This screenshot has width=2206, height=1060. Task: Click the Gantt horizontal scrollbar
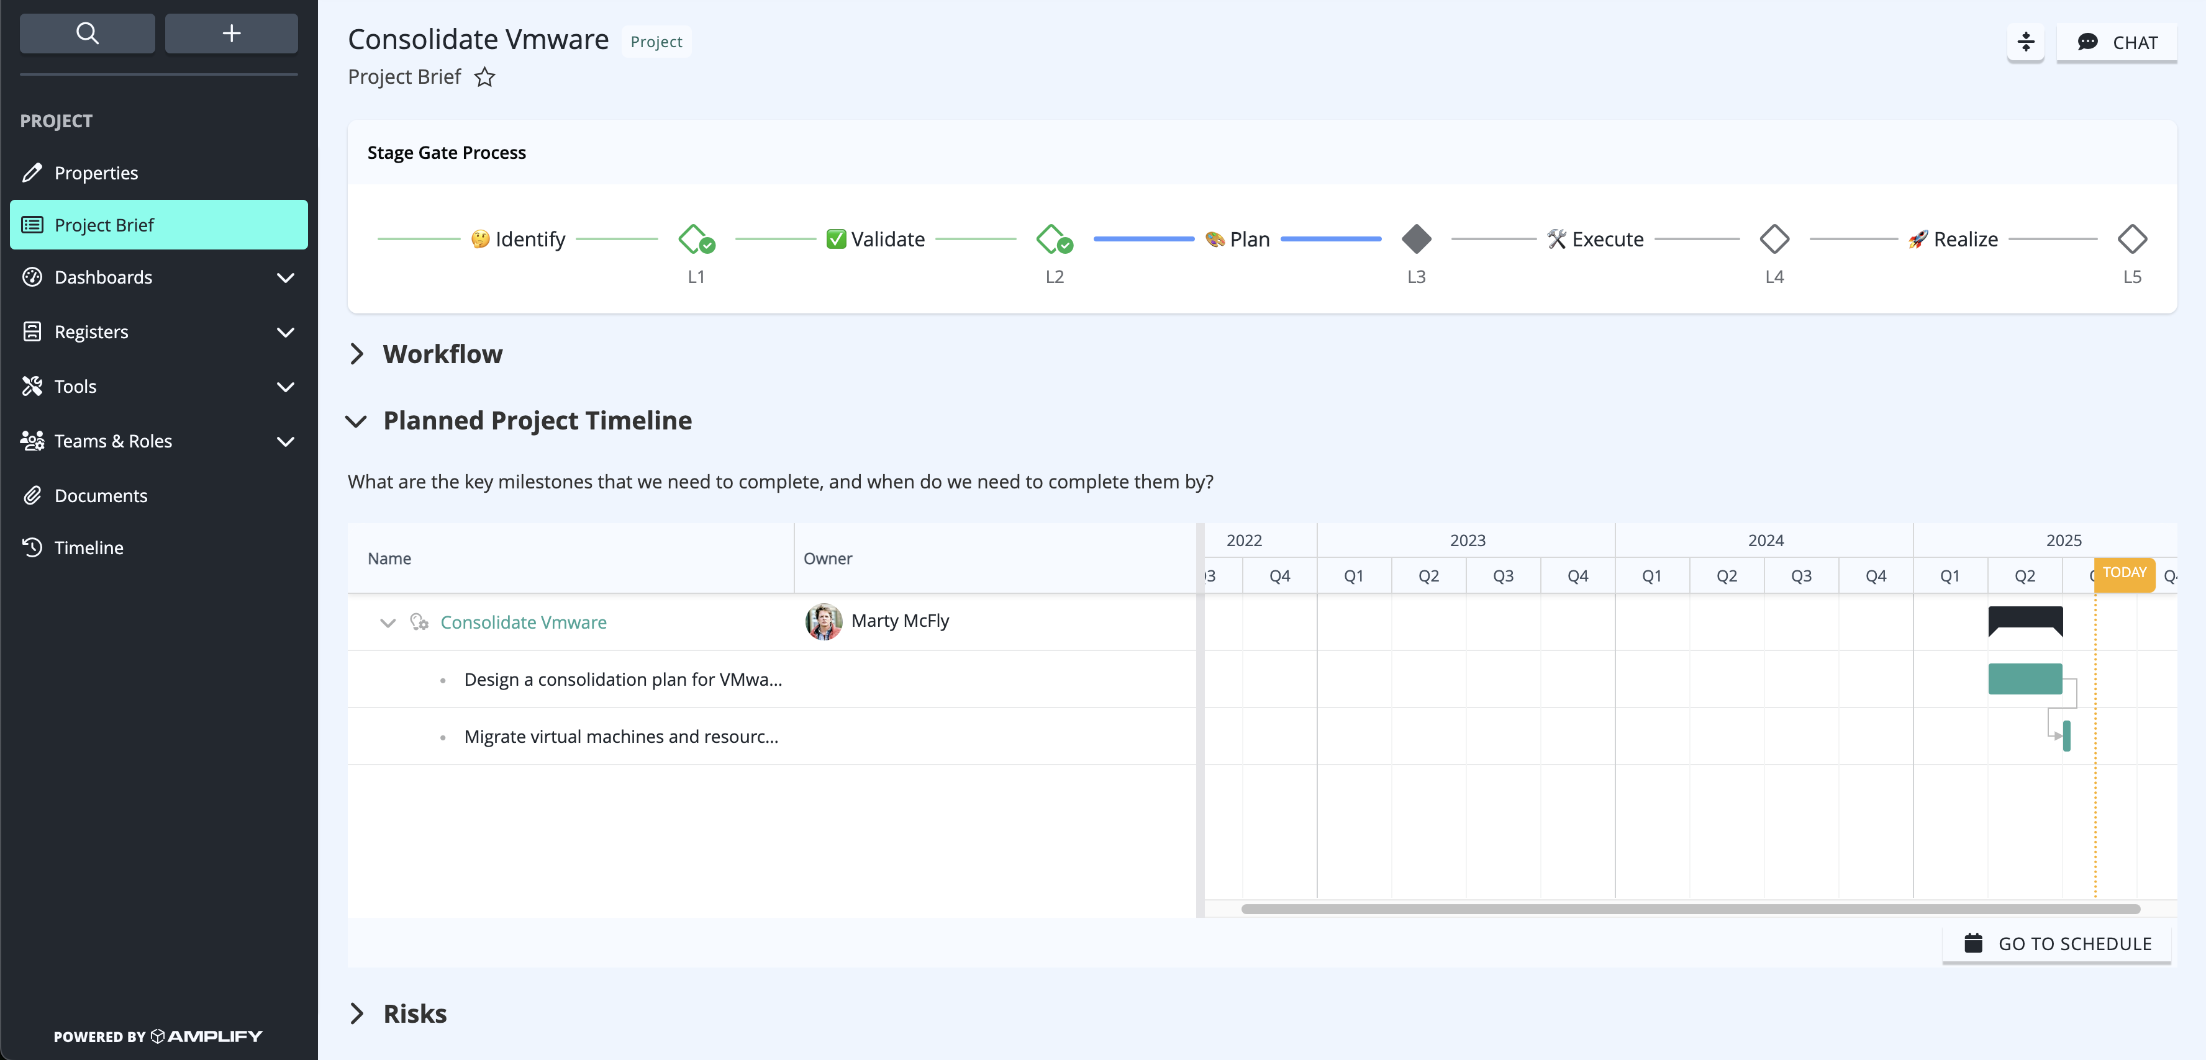[x=1691, y=909]
